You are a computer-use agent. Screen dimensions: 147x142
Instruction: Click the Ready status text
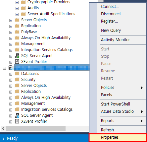12,138
